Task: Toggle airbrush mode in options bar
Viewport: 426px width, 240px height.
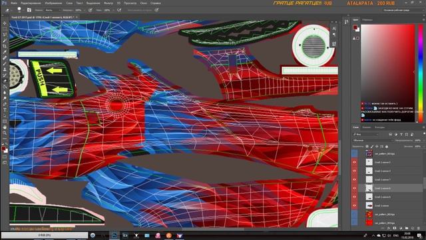Action: [x=118, y=10]
